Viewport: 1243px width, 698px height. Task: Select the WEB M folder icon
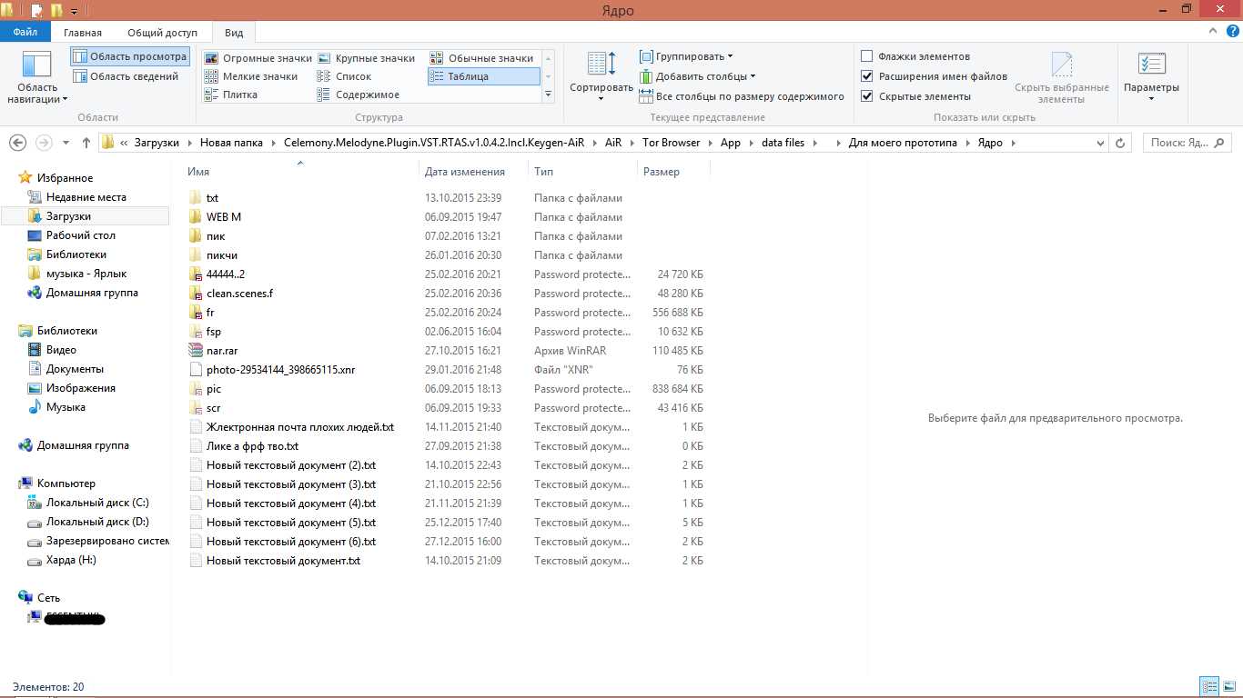pos(195,217)
